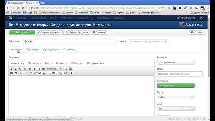Open the source code view icon
215x121 pixels.
pos(44,73)
